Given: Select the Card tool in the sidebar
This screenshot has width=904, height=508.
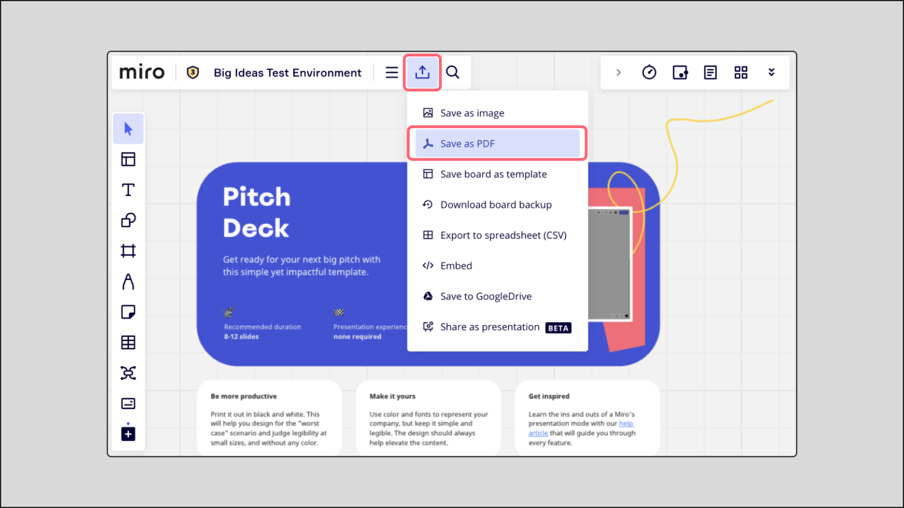Looking at the screenshot, I should point(128,403).
